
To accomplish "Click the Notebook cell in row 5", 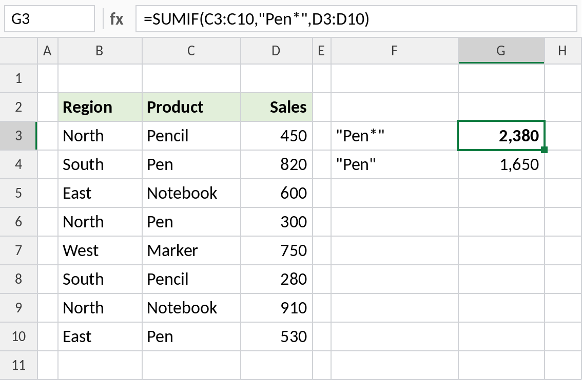I will click(191, 193).
